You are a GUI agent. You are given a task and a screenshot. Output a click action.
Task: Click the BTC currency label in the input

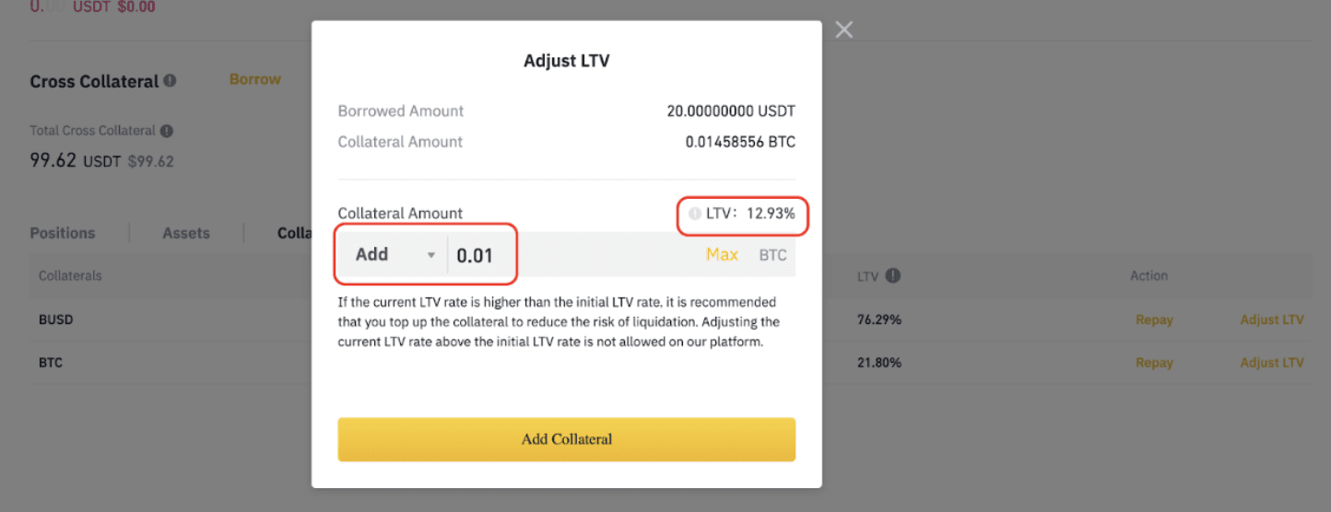[x=772, y=255]
